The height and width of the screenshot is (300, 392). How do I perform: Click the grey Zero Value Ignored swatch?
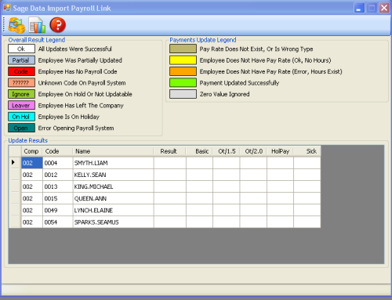pos(183,94)
